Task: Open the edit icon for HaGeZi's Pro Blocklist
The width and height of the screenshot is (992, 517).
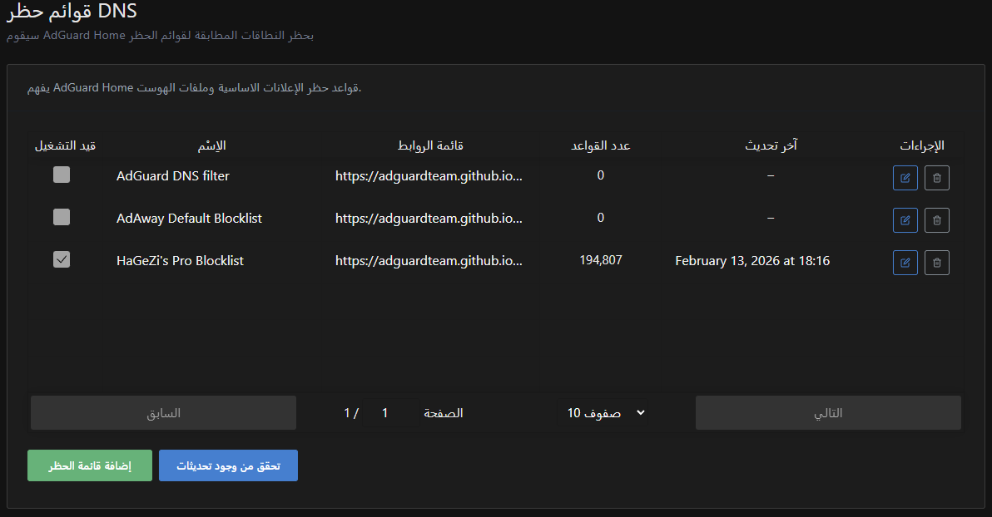Action: pyautogui.click(x=905, y=262)
